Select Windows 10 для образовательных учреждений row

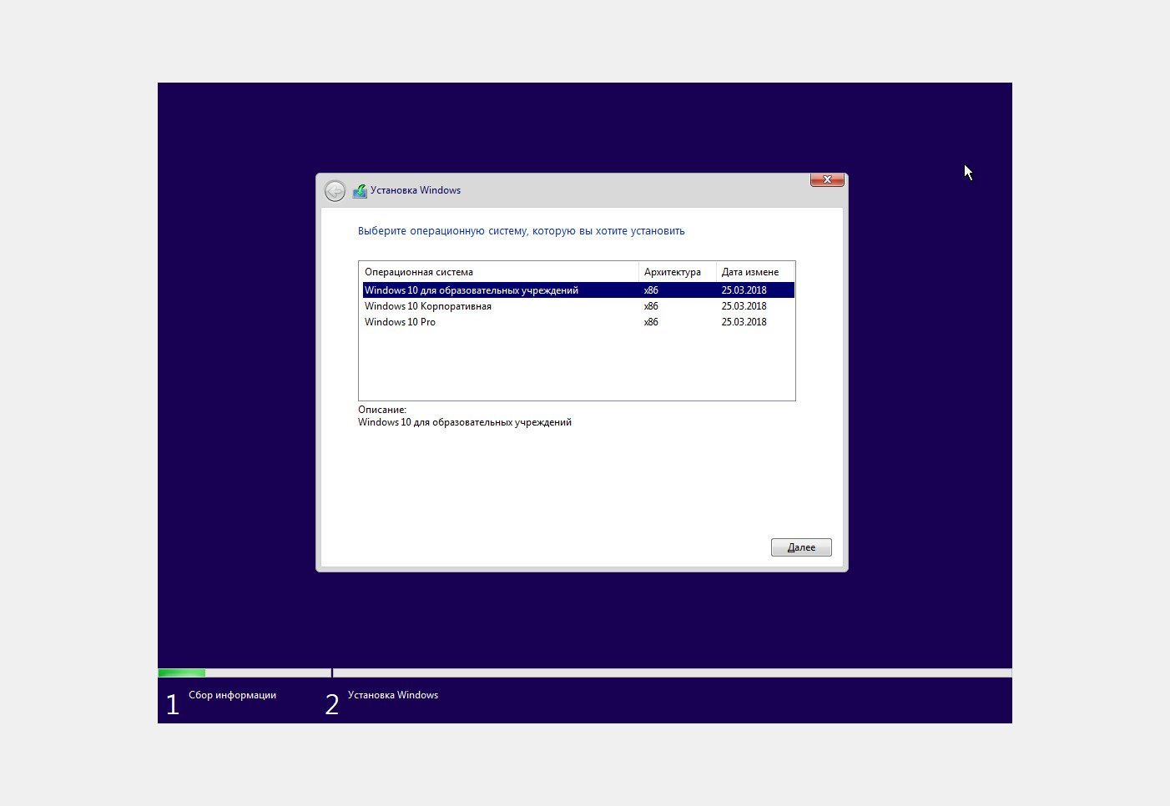(x=577, y=290)
